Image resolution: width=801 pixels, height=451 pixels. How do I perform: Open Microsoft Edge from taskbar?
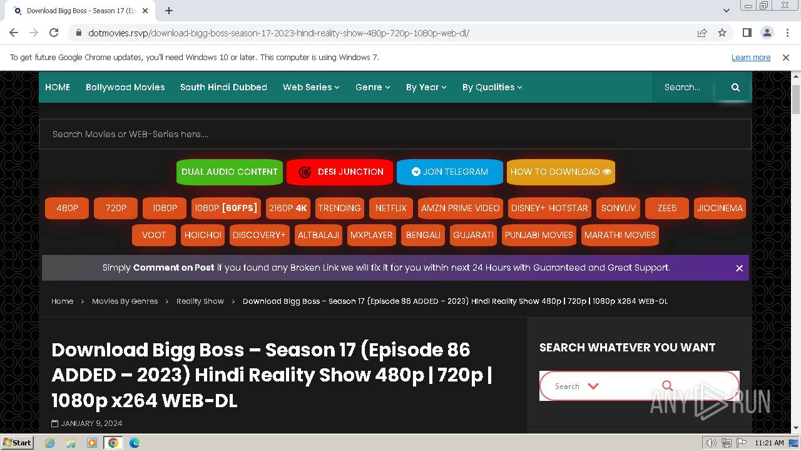134,443
